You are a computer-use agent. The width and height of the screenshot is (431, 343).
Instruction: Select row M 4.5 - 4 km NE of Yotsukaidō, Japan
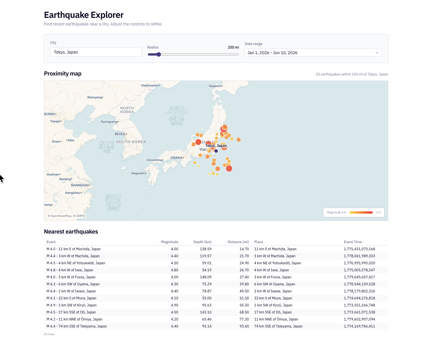click(216, 263)
